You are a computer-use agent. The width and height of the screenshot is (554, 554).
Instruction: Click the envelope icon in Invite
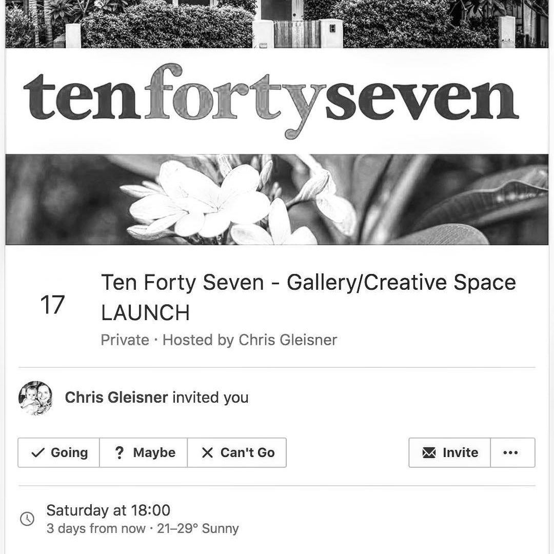pyautogui.click(x=429, y=452)
